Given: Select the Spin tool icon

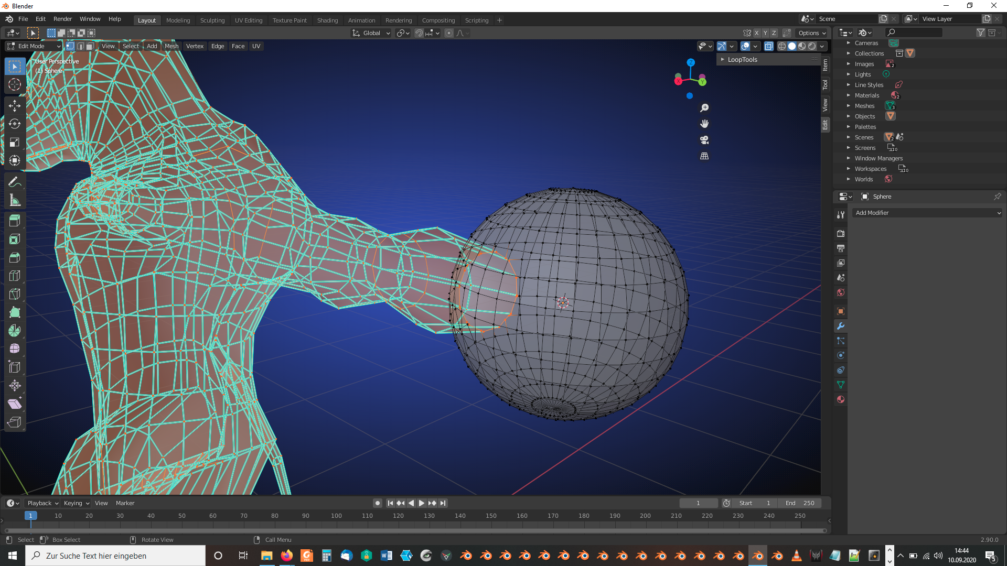Looking at the screenshot, I should click(15, 331).
